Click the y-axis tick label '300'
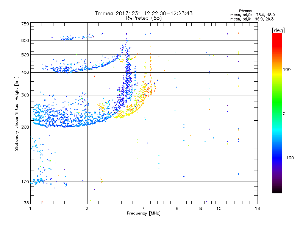 25,95
